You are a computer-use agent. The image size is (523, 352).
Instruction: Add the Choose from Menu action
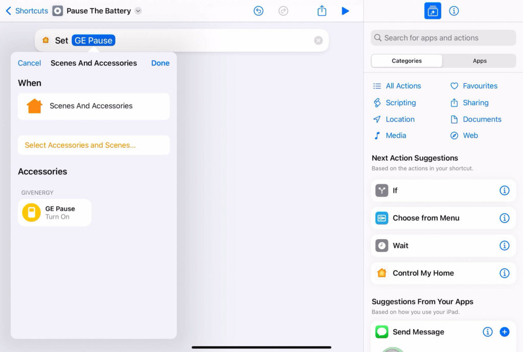tap(443, 218)
